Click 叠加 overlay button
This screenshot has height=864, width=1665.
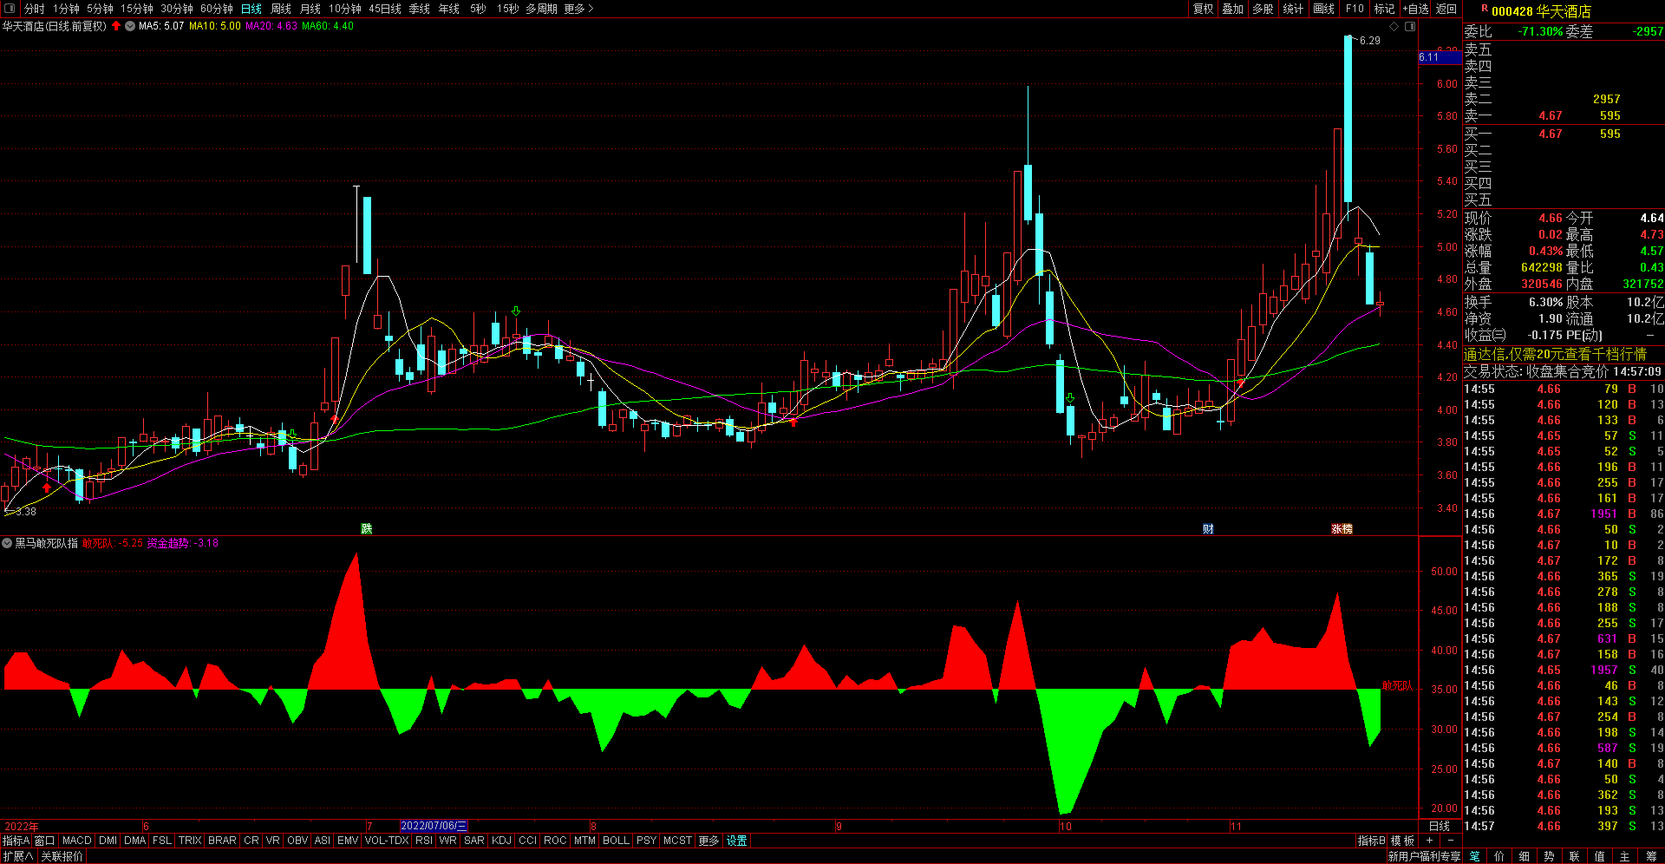click(1233, 9)
